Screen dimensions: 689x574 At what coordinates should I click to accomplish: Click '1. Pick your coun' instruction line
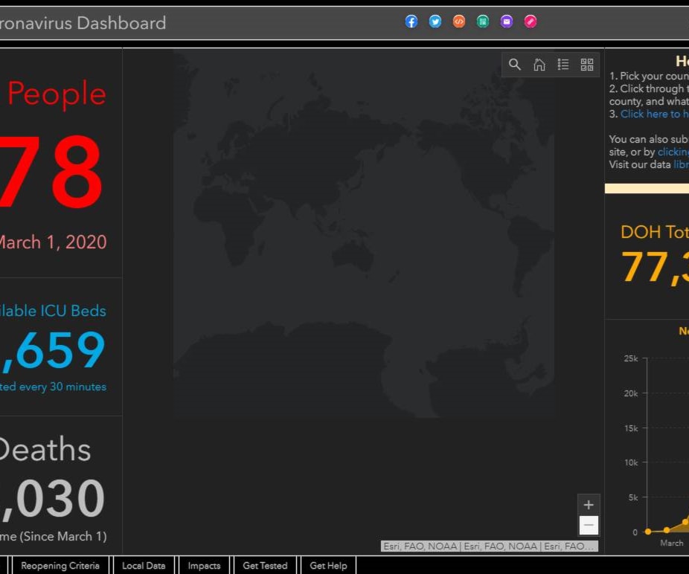coord(649,76)
